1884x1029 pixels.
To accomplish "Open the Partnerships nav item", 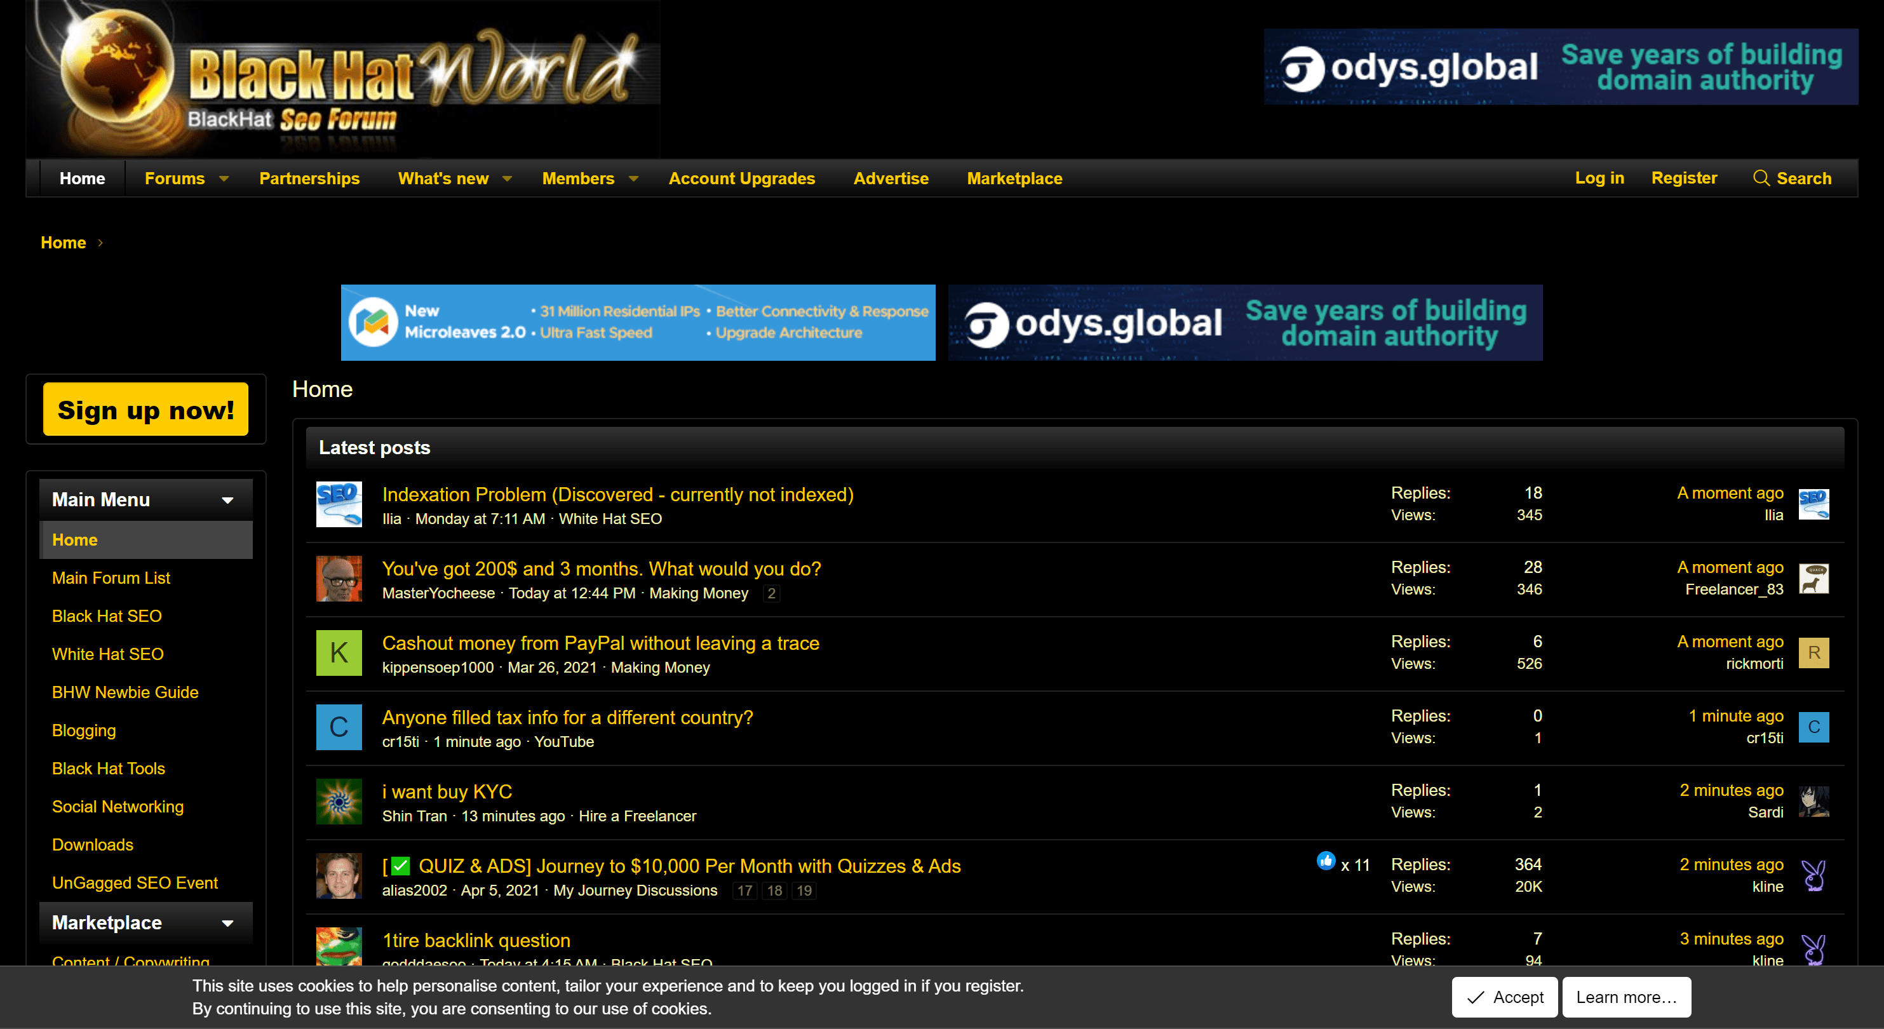I will click(309, 178).
